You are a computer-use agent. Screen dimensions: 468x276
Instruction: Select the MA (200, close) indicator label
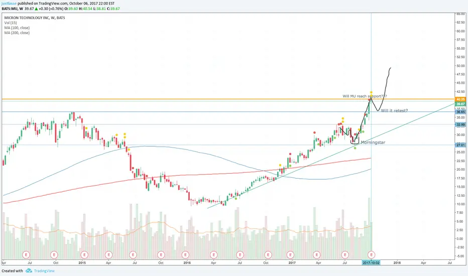[17, 33]
